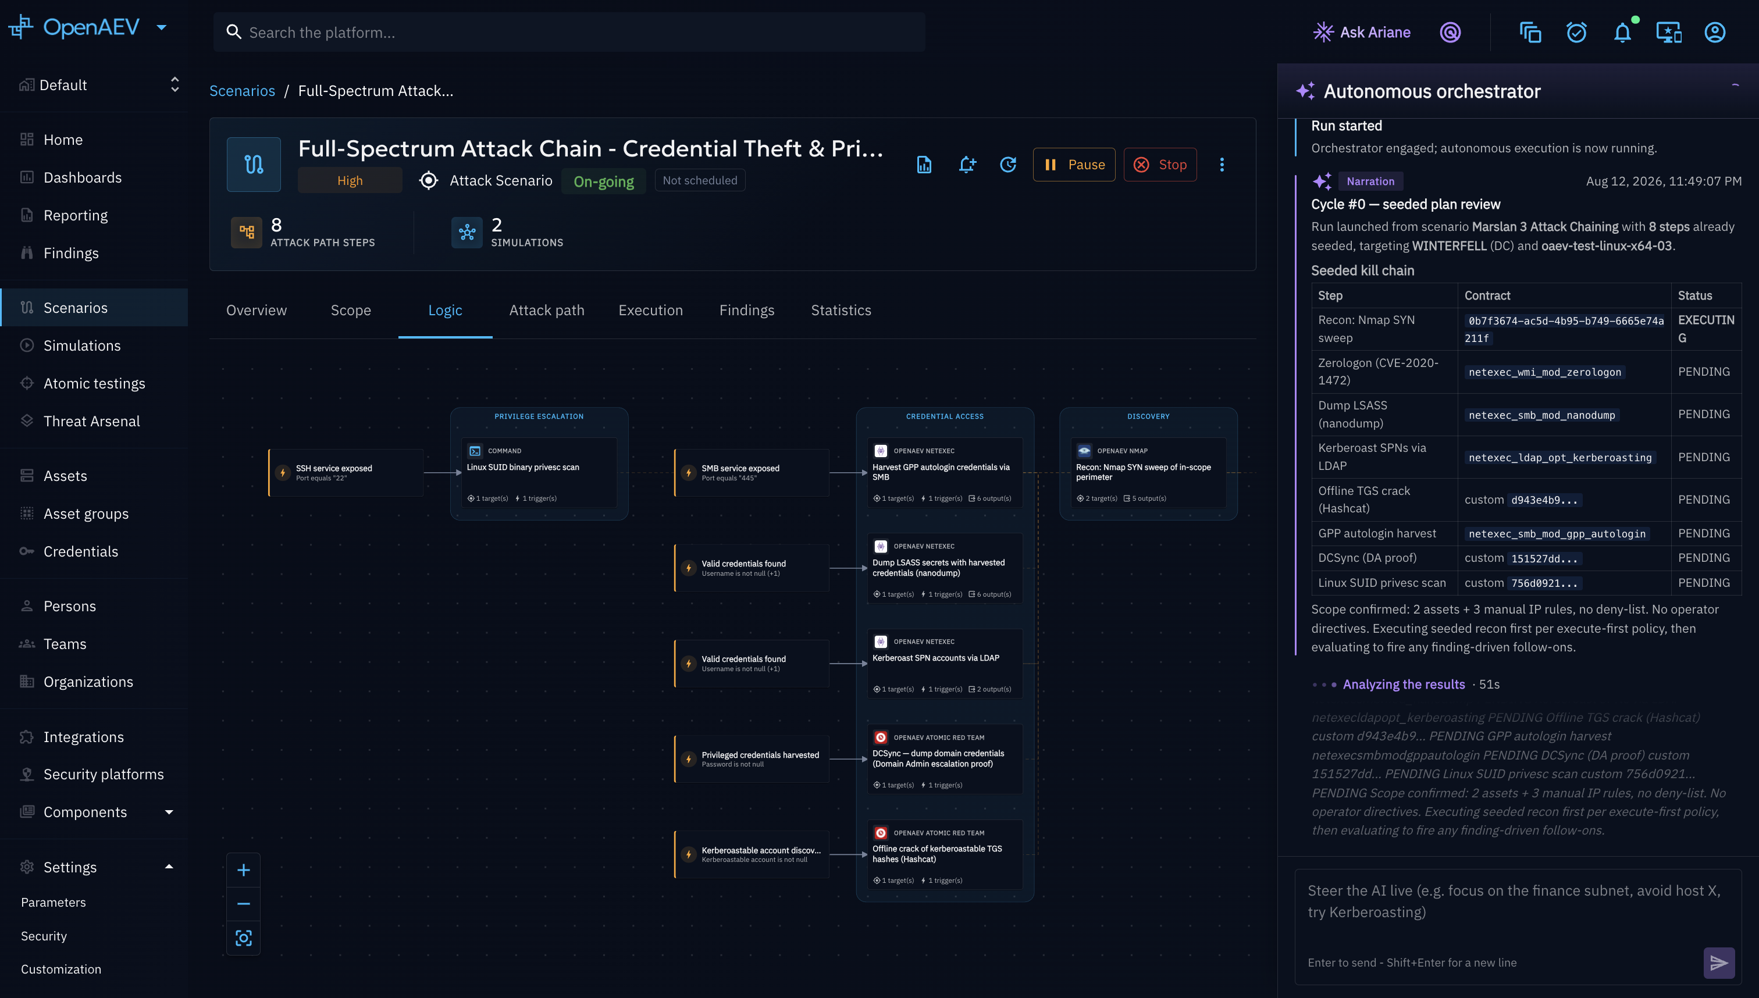1759x998 pixels.
Task: Open the scenario more-options kebab menu
Action: [x=1222, y=165]
